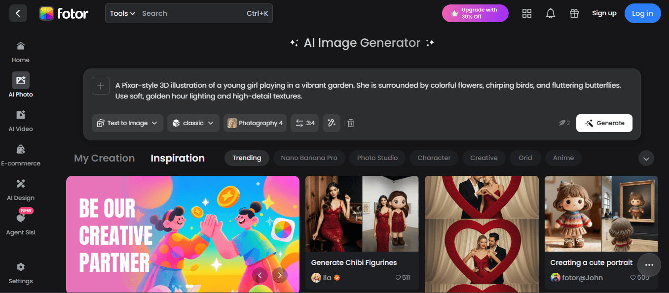Check notifications via the bell icon
The width and height of the screenshot is (669, 293).
pyautogui.click(x=551, y=13)
